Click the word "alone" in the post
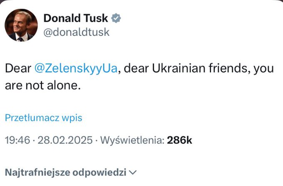283x186 pixels. (x=64, y=86)
